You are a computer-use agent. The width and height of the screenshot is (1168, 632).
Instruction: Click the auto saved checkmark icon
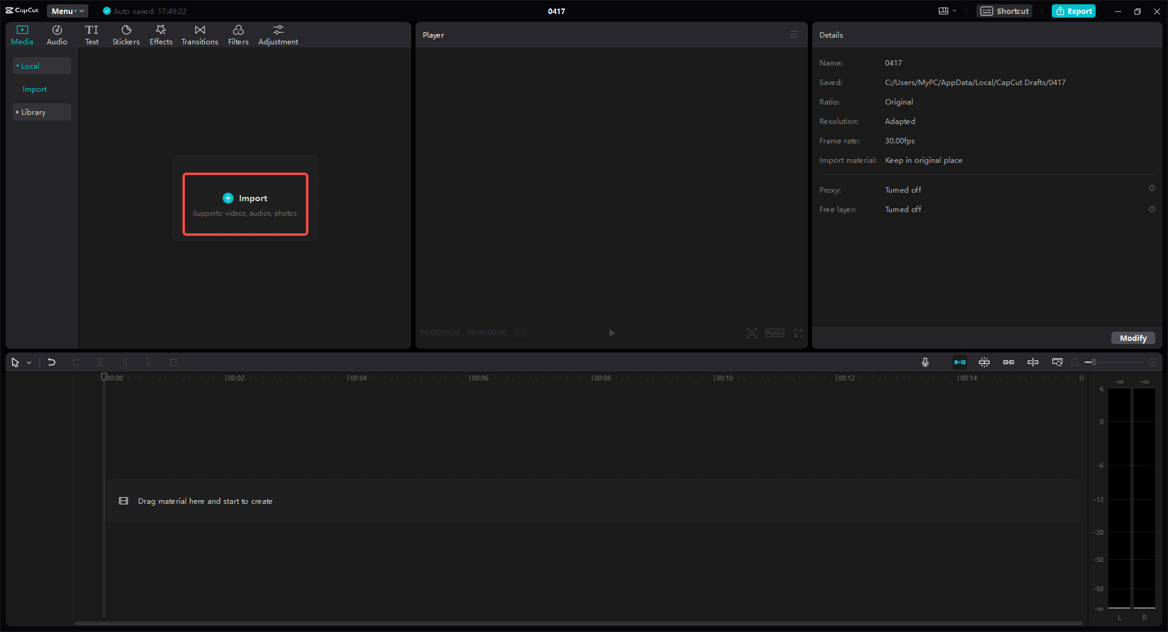[x=107, y=11]
